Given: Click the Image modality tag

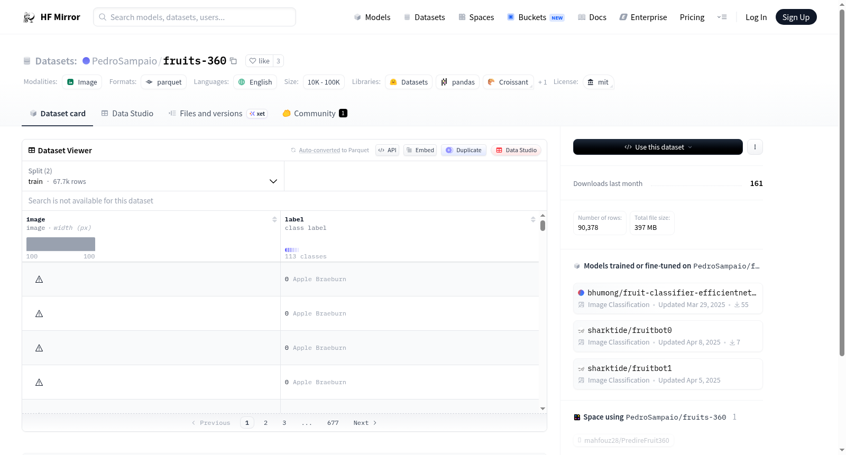Looking at the screenshot, I should 82,82.
